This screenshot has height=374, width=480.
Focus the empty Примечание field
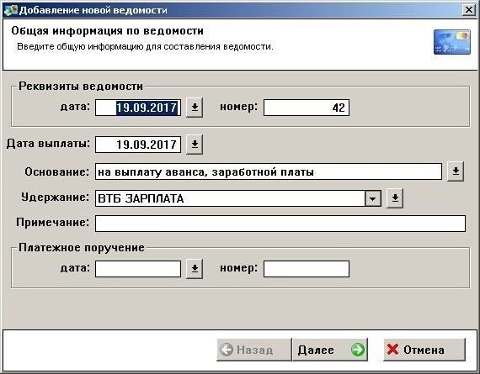click(x=280, y=224)
